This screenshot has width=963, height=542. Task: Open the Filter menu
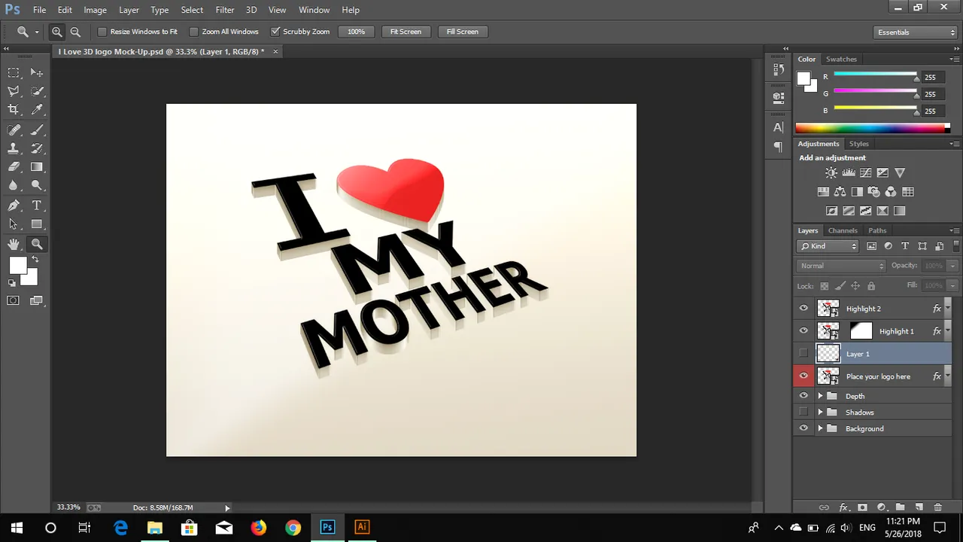click(225, 10)
